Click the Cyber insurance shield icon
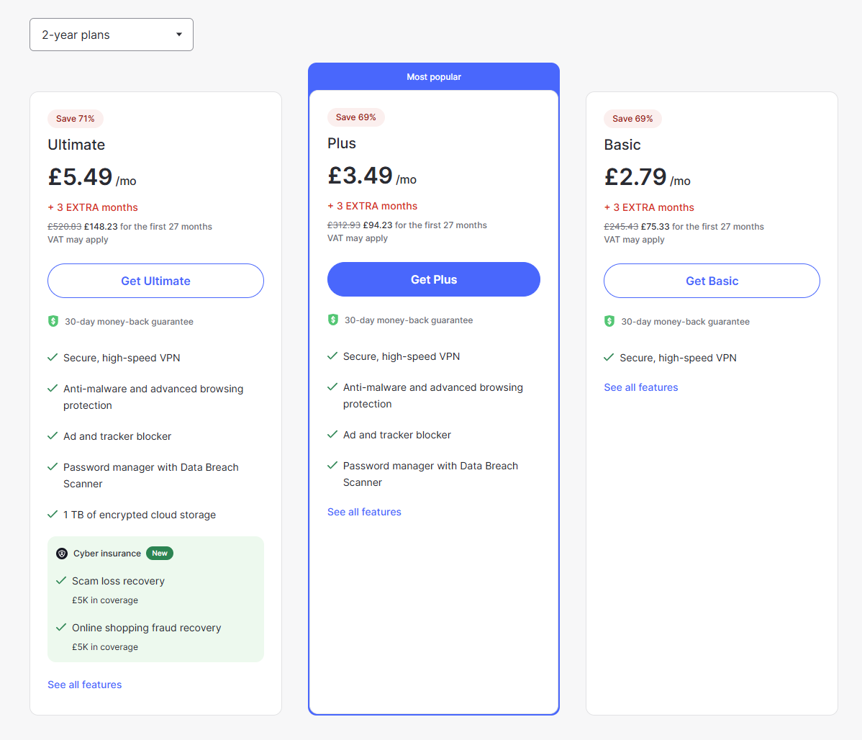The width and height of the screenshot is (862, 740). click(62, 554)
